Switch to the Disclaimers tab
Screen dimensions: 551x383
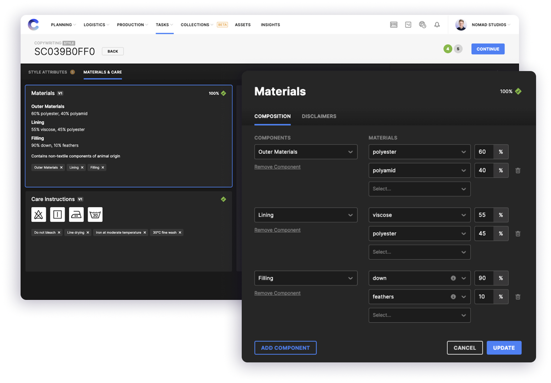(x=319, y=116)
